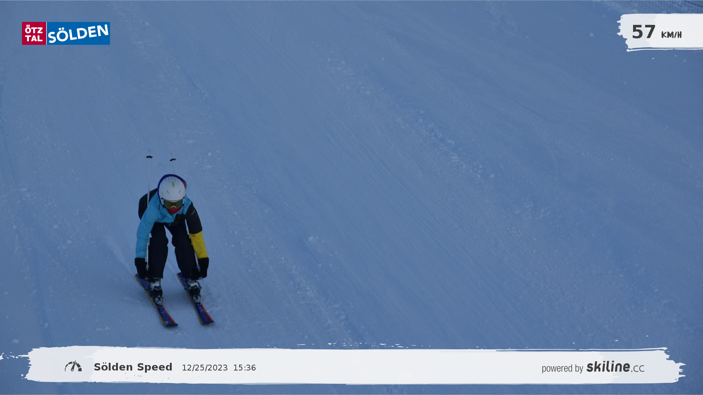Screen dimensions: 703x395
Task: Click the 'powered by' text
Action: tap(562, 368)
